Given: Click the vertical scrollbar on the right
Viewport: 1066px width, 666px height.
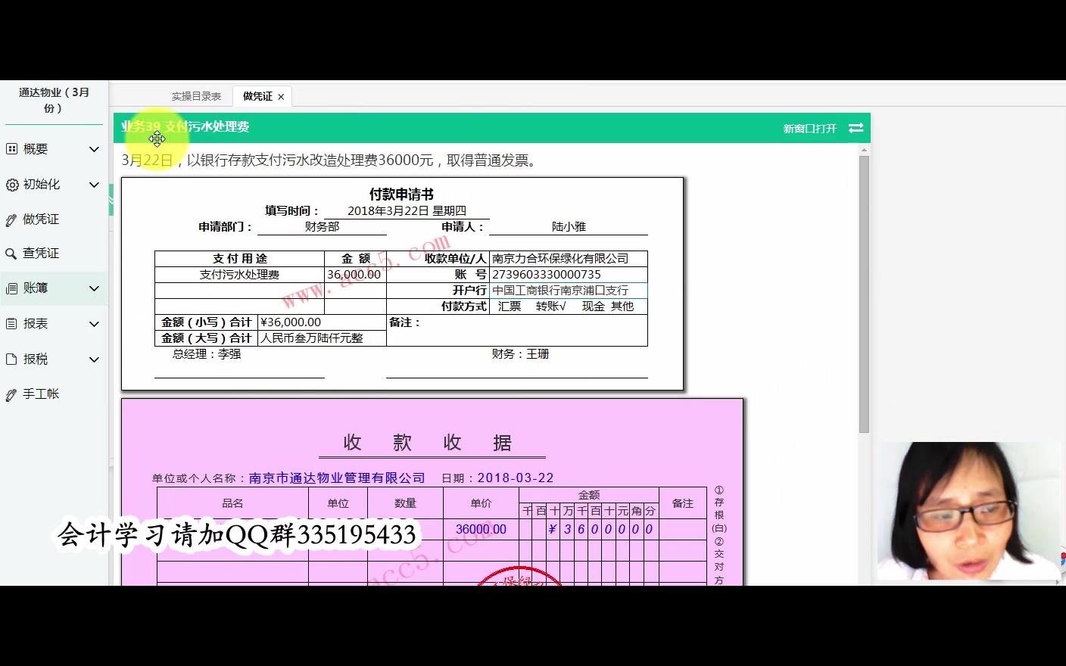Looking at the screenshot, I should [x=863, y=303].
